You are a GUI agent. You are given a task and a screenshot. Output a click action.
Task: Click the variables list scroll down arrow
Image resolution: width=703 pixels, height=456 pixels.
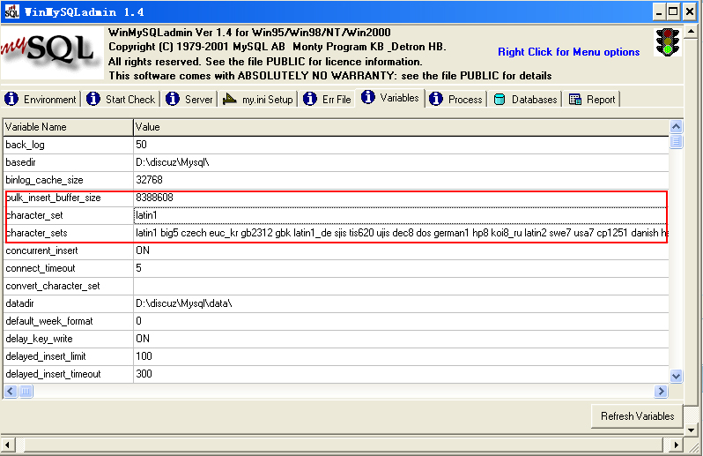click(676, 376)
